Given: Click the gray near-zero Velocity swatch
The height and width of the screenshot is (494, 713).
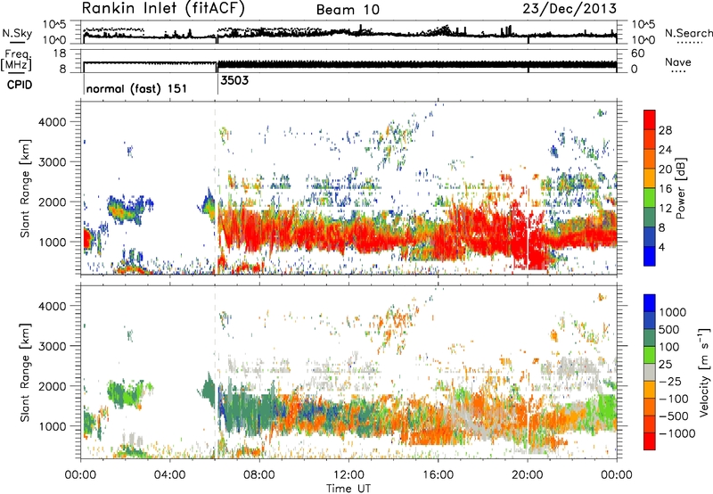Looking at the screenshot, I should [x=650, y=372].
